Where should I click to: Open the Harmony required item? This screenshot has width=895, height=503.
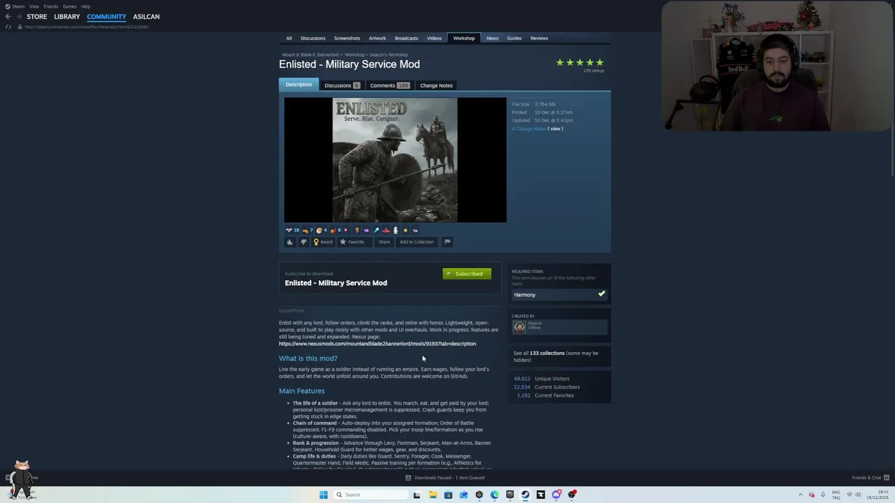(559, 295)
